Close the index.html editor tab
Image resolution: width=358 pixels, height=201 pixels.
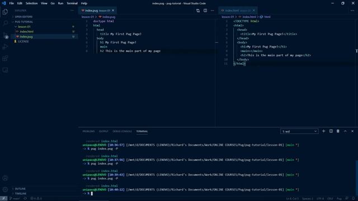point(253,11)
